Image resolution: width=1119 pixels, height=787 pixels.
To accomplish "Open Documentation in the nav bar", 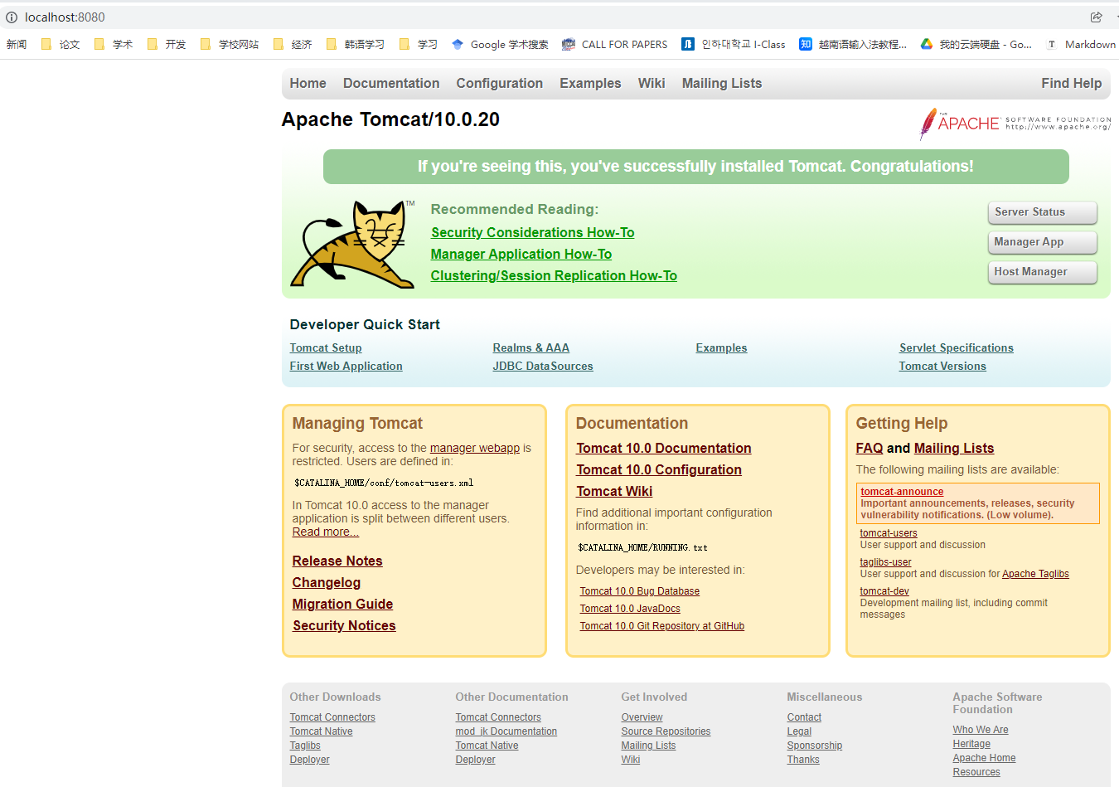I will click(x=391, y=83).
